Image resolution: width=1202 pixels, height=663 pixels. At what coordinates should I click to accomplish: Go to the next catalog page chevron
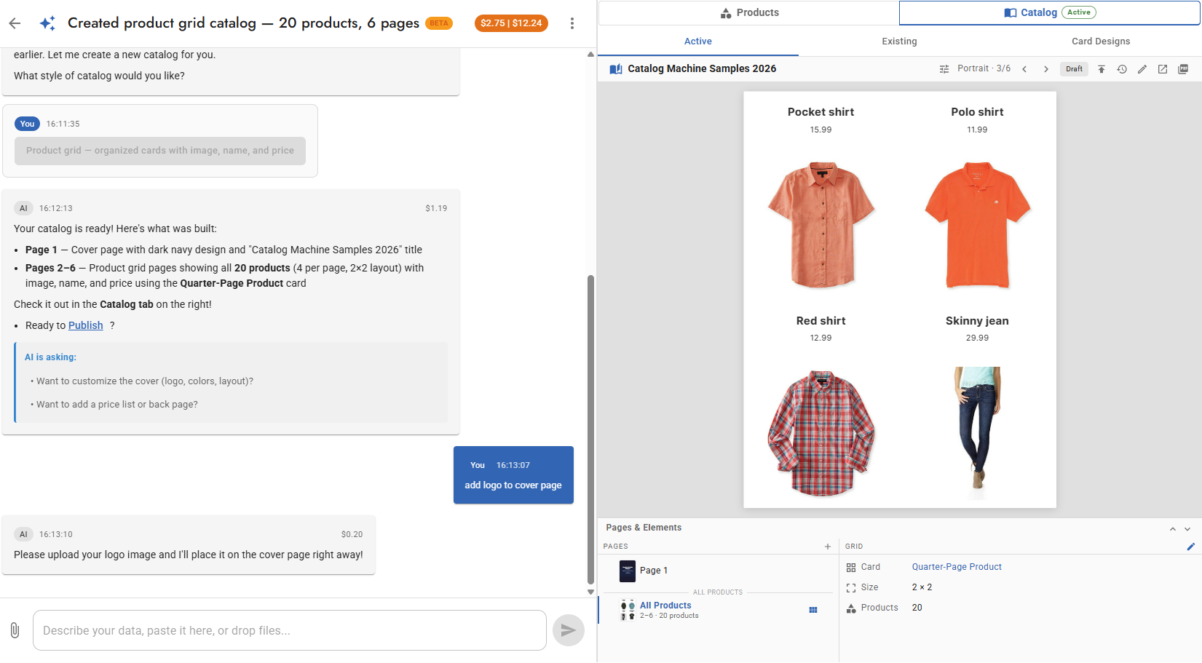tap(1046, 68)
